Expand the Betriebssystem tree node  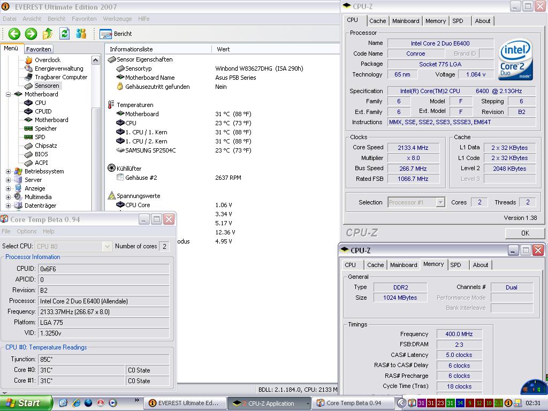[x=8, y=172]
